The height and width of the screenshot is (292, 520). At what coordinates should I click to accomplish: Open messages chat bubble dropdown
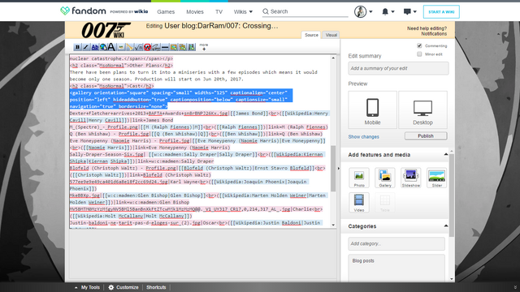pos(409,11)
